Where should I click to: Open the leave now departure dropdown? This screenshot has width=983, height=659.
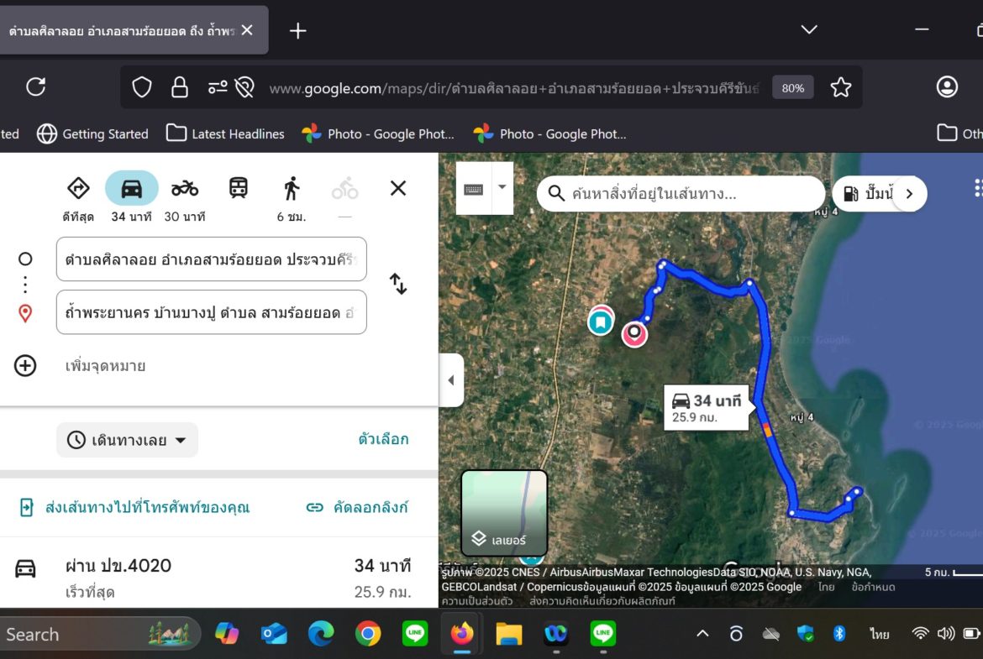127,440
